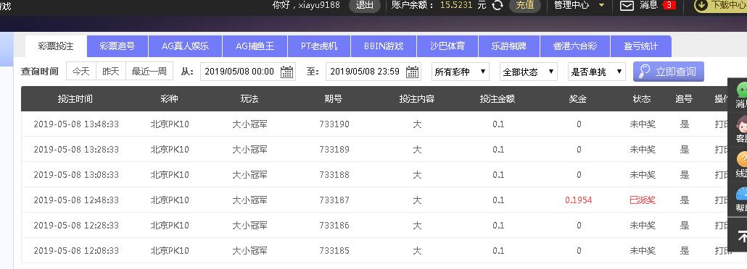This screenshot has width=747, height=269.
Task: Open calendar picker for start date
Action: [286, 72]
